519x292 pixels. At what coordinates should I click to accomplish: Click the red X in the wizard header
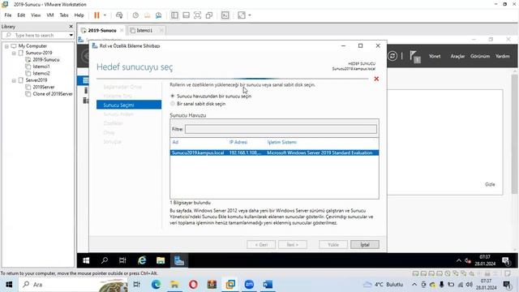[376, 79]
